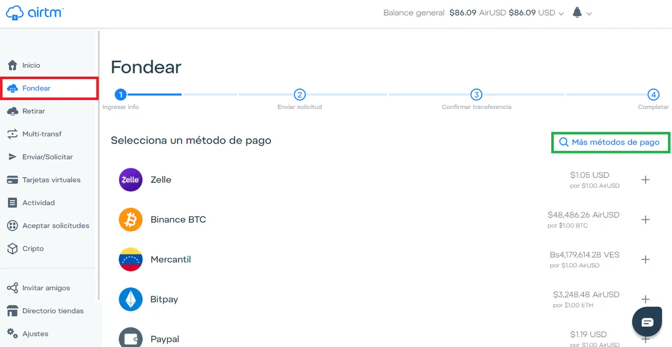Click the Aceptar solicitudes round icon
This screenshot has height=347, width=672.
[x=13, y=226]
